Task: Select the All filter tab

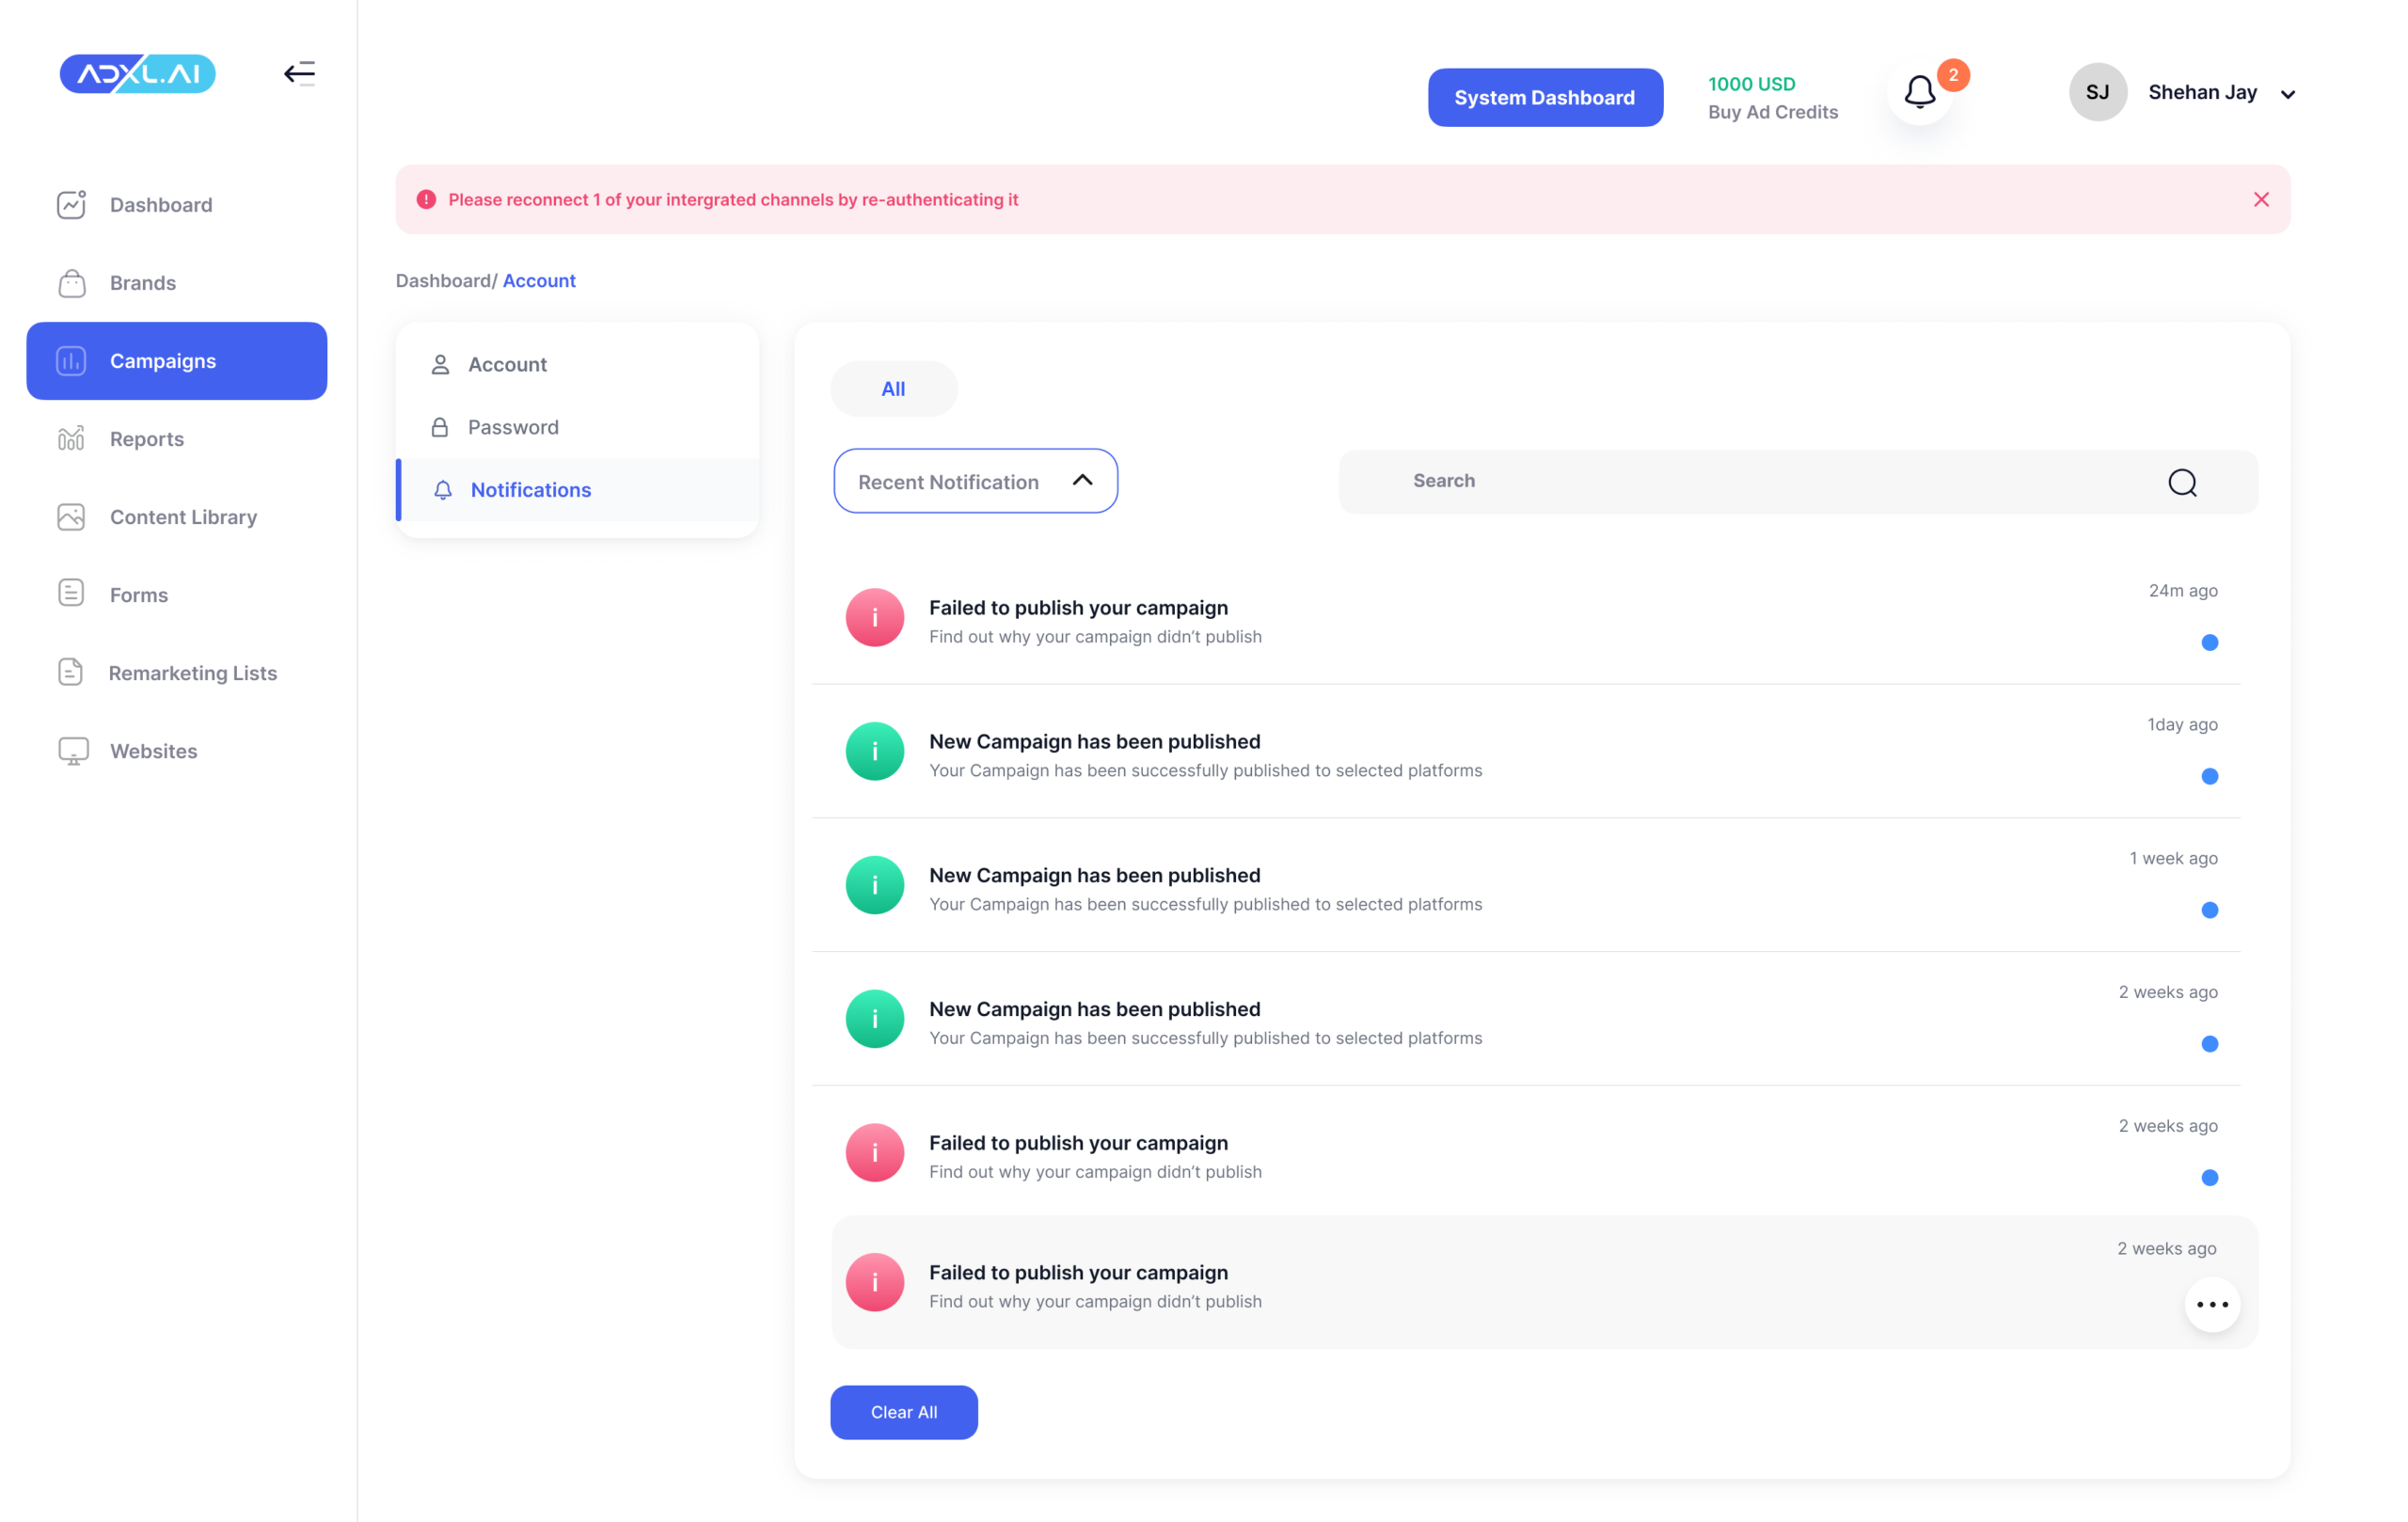Action: (893, 389)
